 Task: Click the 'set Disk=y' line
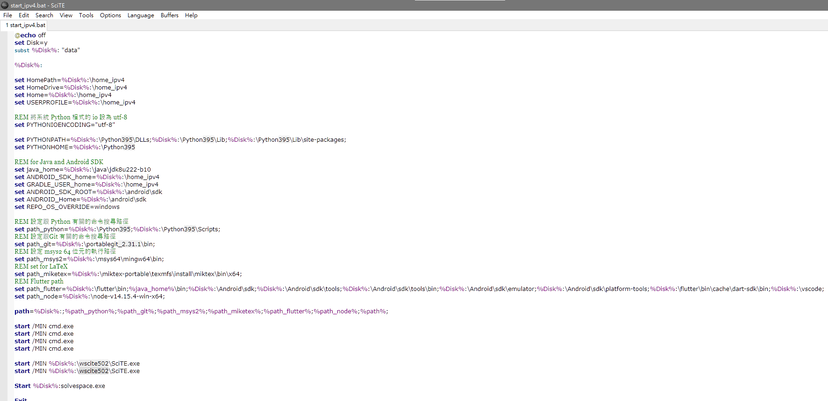click(31, 43)
